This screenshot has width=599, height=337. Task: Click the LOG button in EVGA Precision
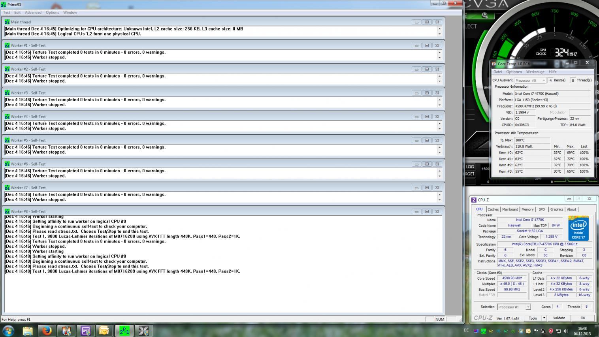point(470,167)
